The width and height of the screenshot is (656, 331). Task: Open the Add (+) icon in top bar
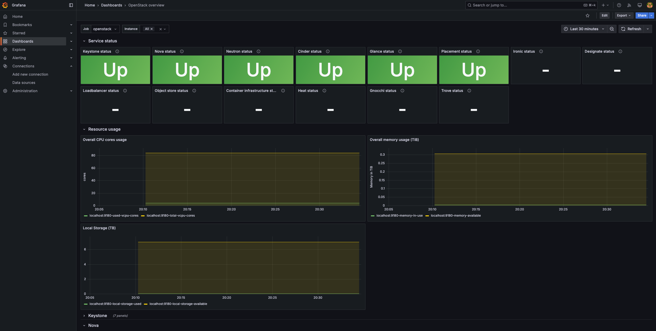click(603, 5)
